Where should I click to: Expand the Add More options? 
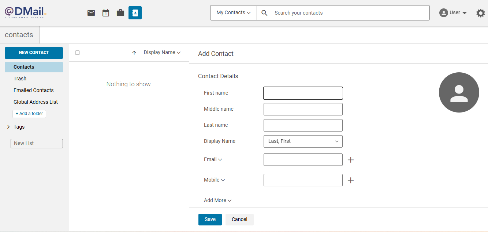(217, 200)
